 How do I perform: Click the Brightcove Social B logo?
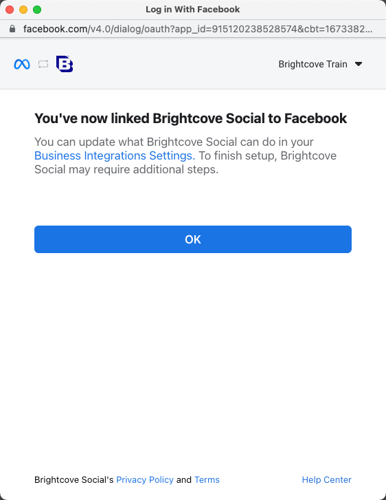click(65, 64)
